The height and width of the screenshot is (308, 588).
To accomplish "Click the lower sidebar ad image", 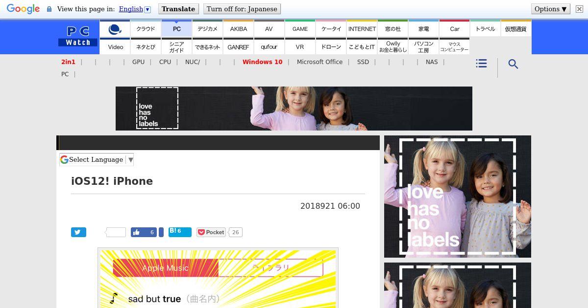I will point(458,286).
